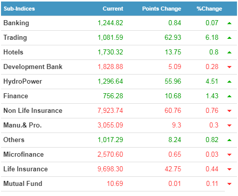
Task: Select the Sub-Indices column header
Action: click(19, 9)
